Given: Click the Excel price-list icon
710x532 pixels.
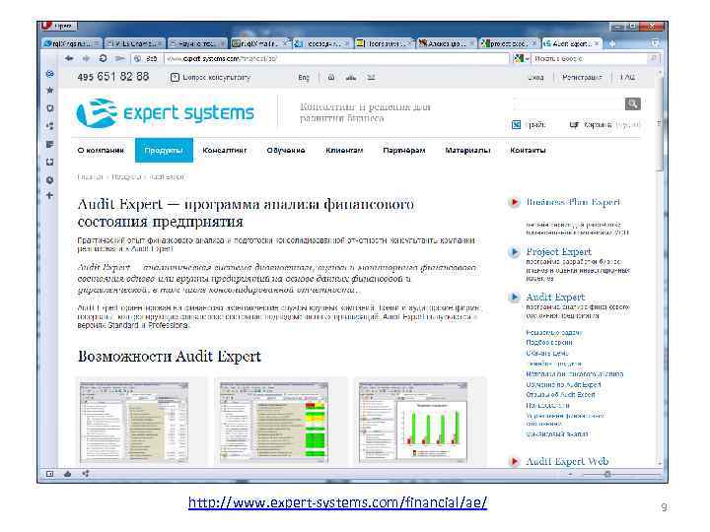Looking at the screenshot, I should tap(516, 124).
